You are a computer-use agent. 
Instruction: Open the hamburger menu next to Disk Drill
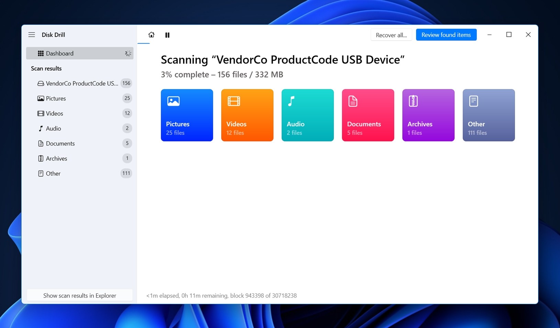click(32, 35)
